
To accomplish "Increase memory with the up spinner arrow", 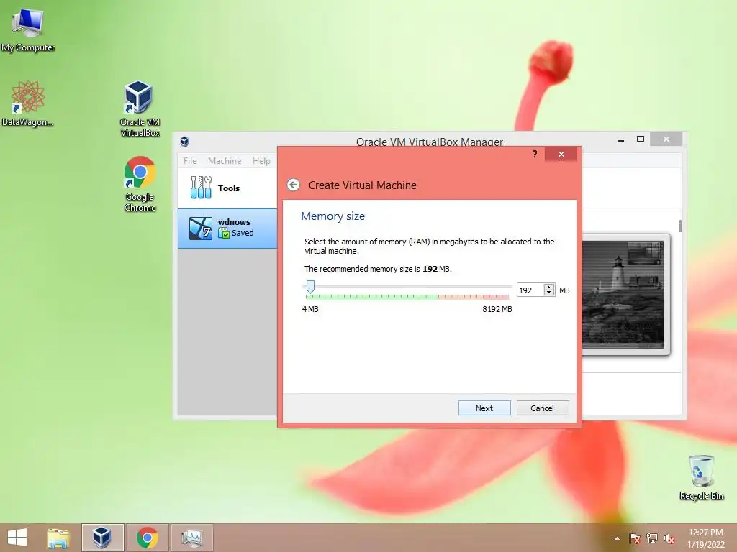I will click(548, 287).
